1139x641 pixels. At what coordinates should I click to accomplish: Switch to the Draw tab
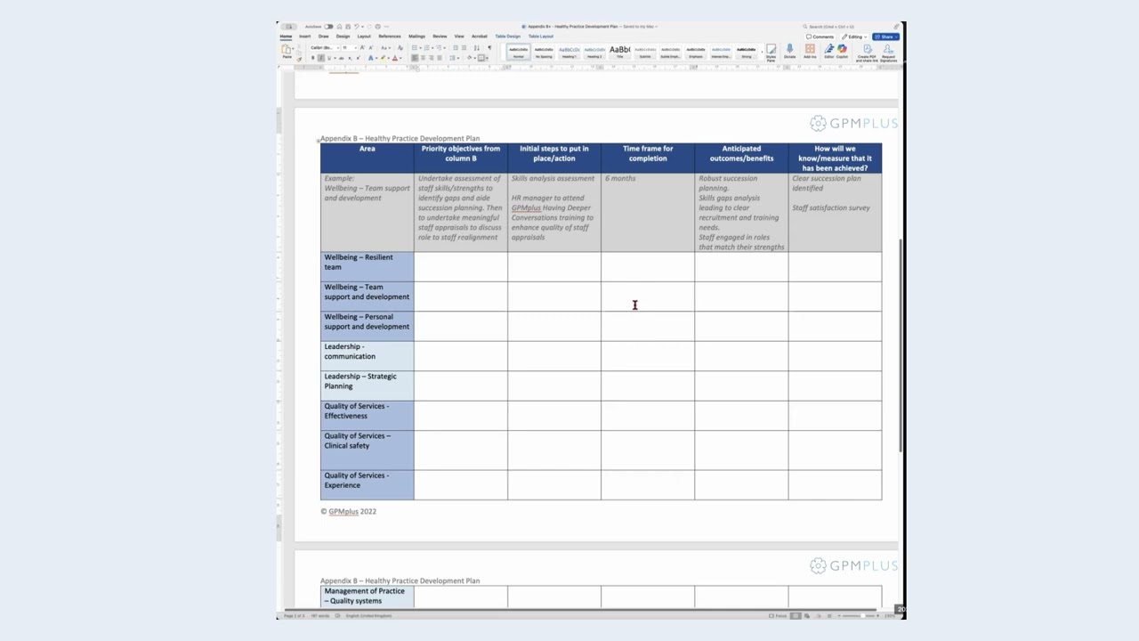point(324,37)
